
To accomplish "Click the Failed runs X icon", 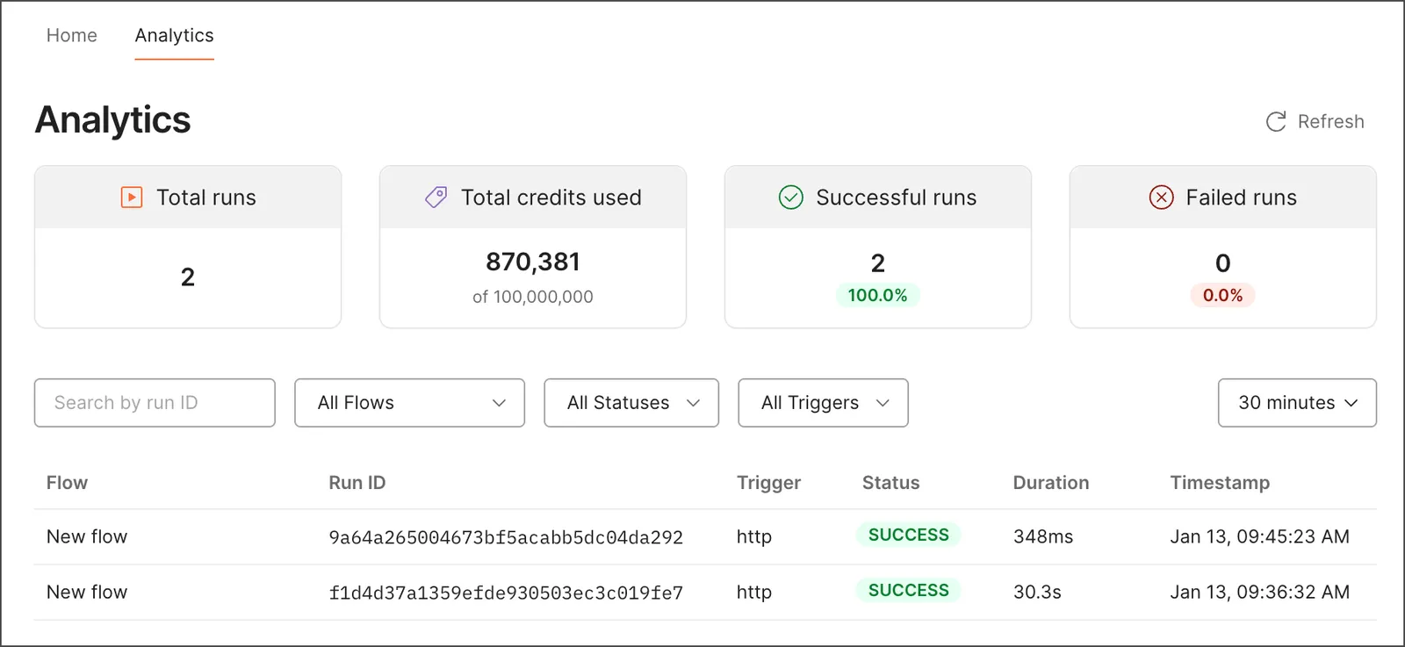I will point(1161,197).
